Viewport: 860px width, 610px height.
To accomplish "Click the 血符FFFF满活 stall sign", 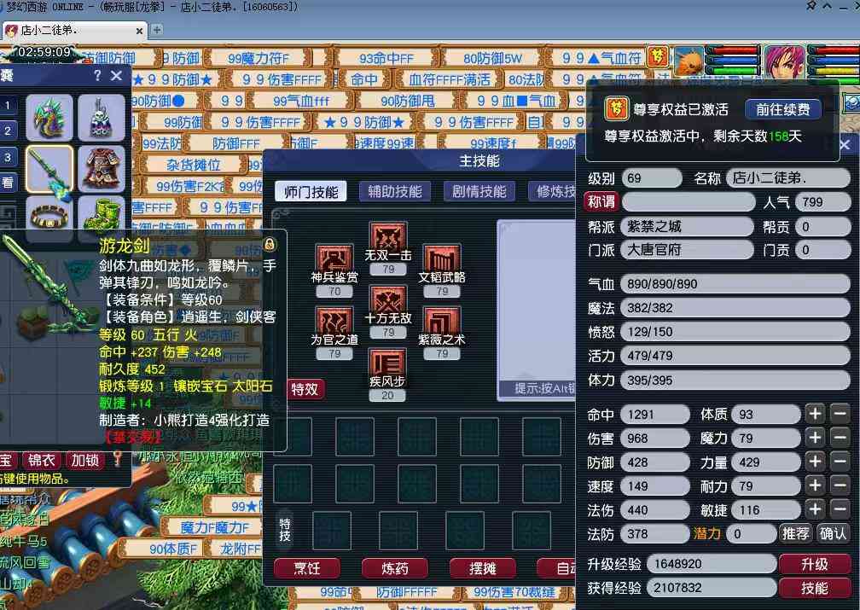I will point(449,79).
